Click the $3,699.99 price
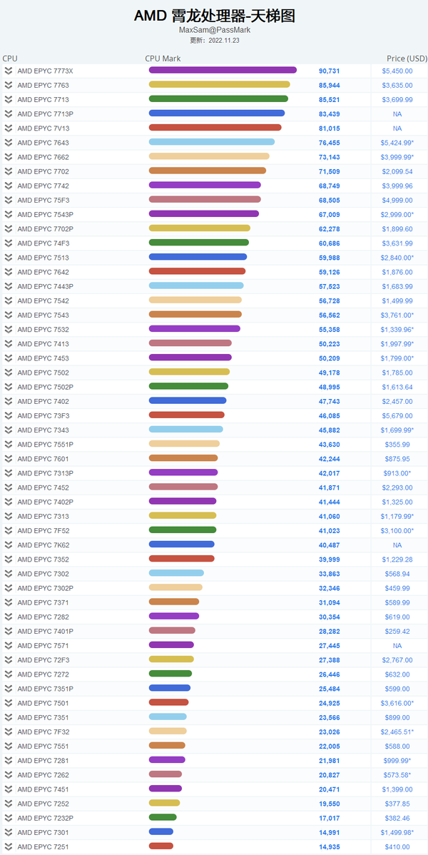This screenshot has width=428, height=855. [x=397, y=100]
